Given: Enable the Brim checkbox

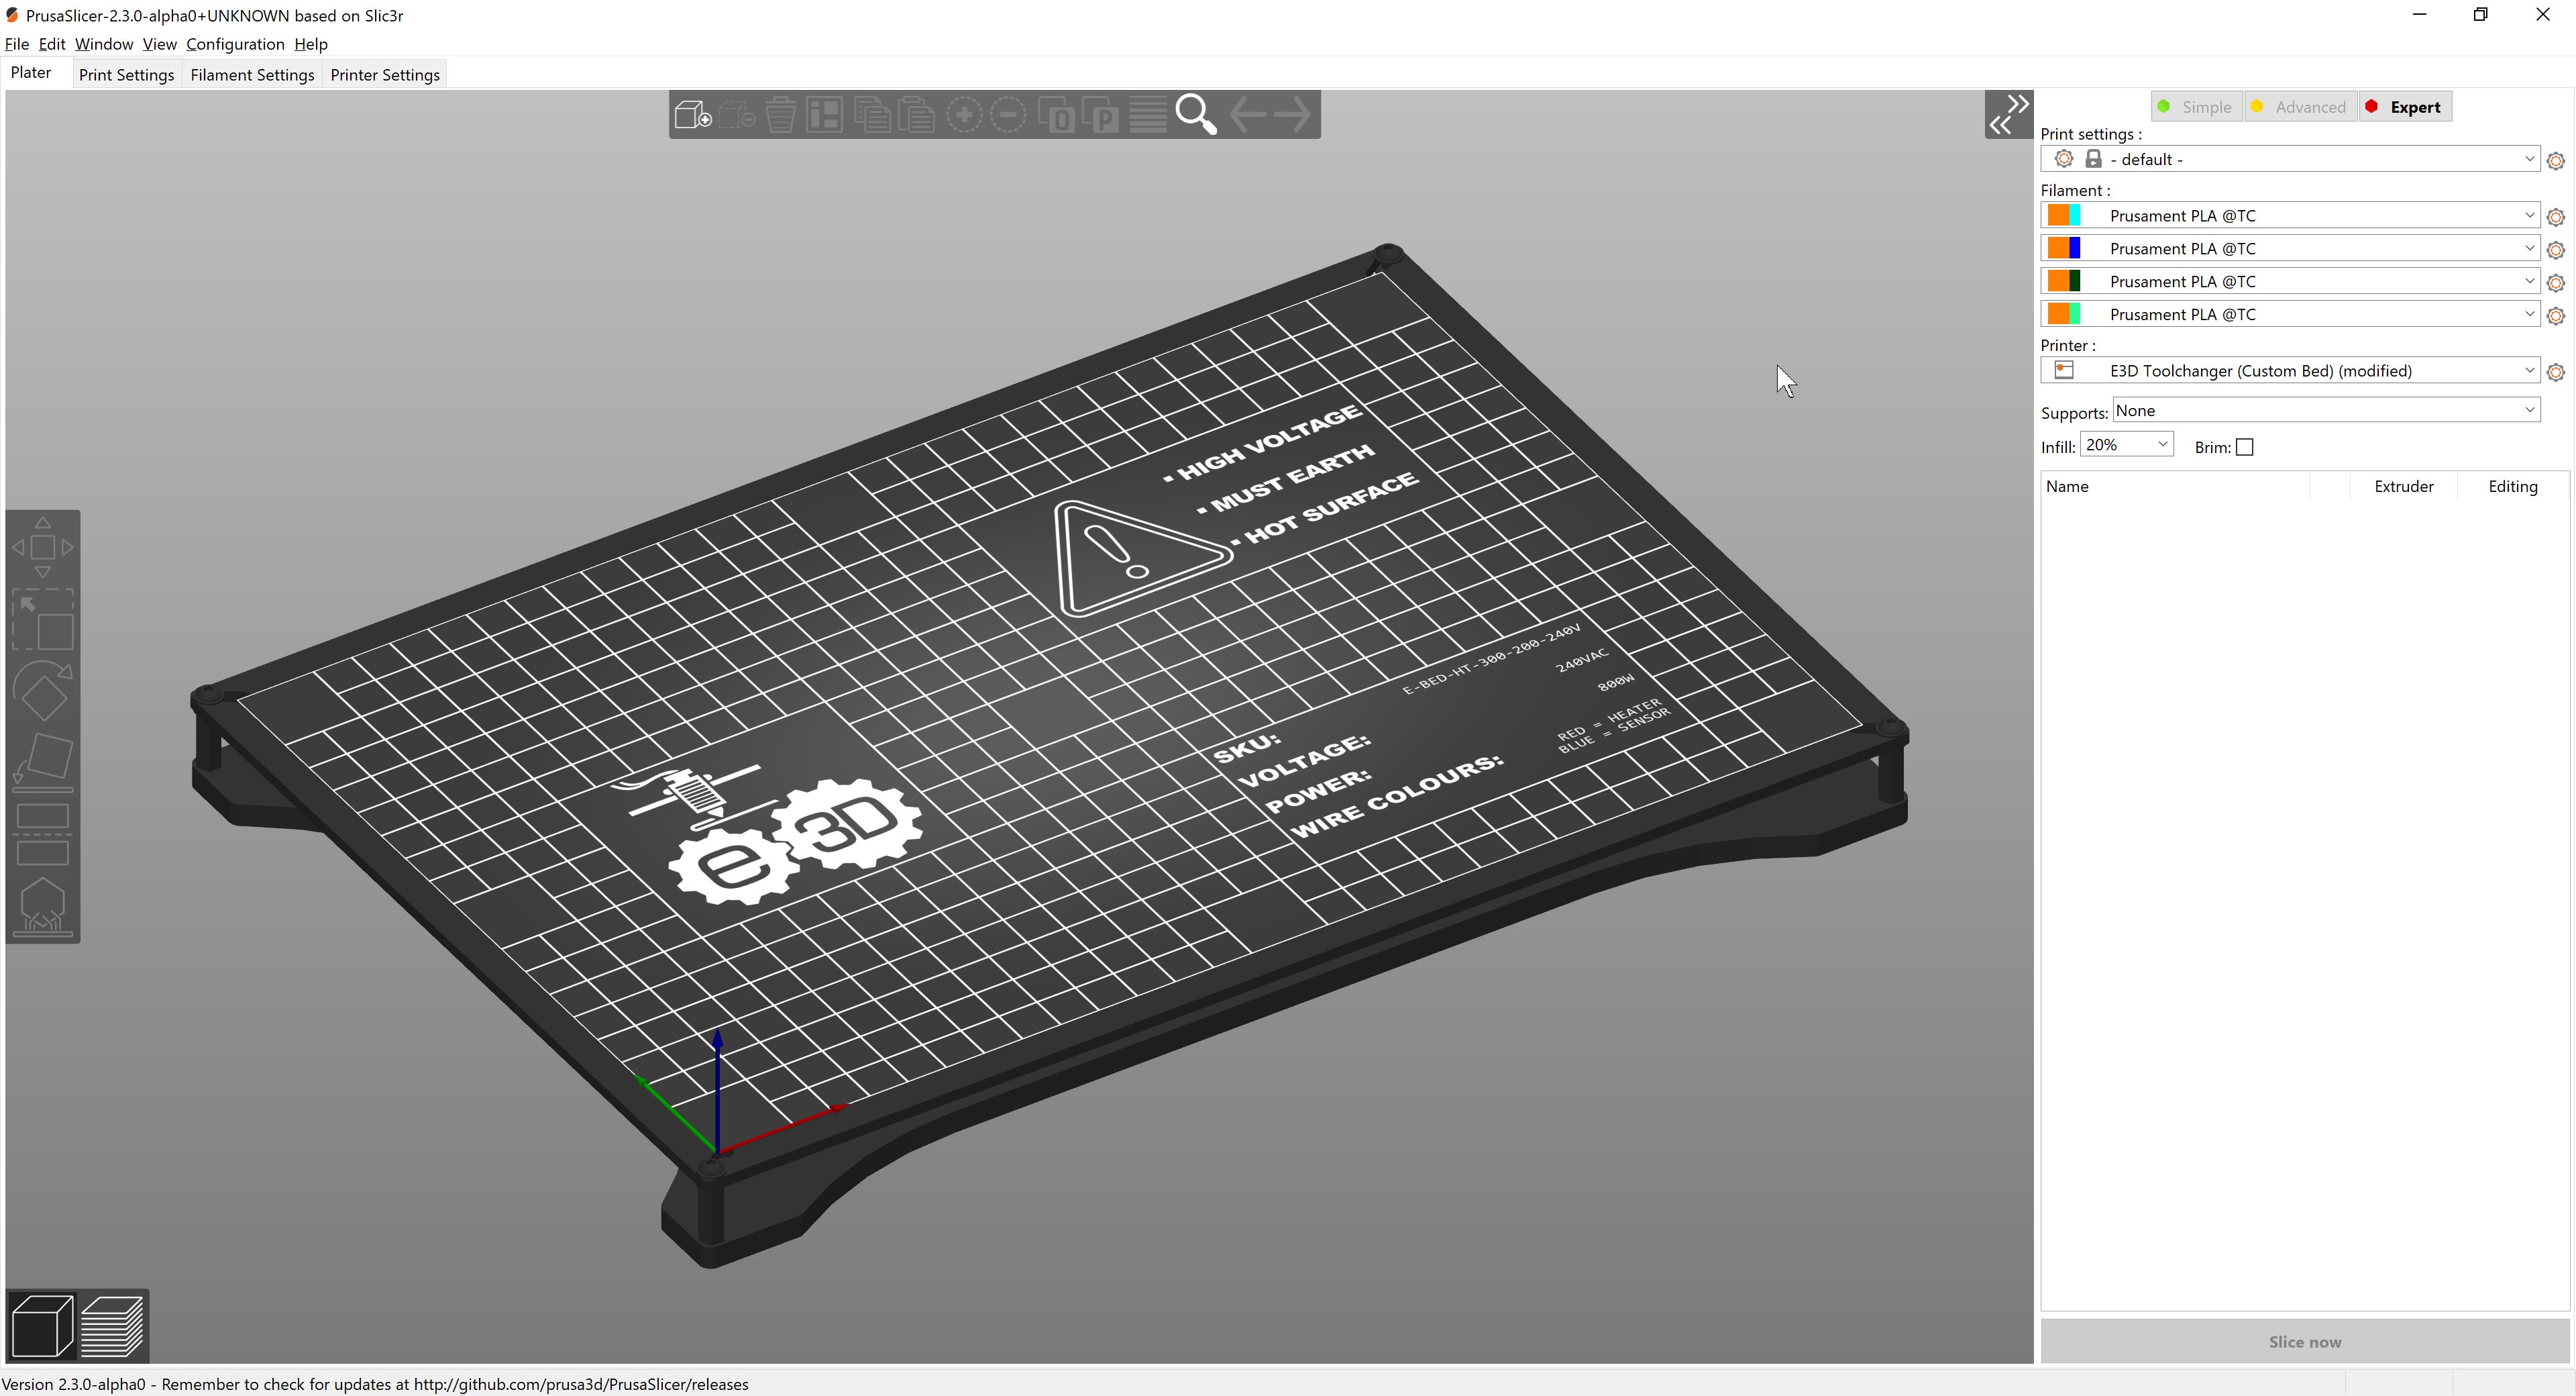Looking at the screenshot, I should click(x=2245, y=447).
